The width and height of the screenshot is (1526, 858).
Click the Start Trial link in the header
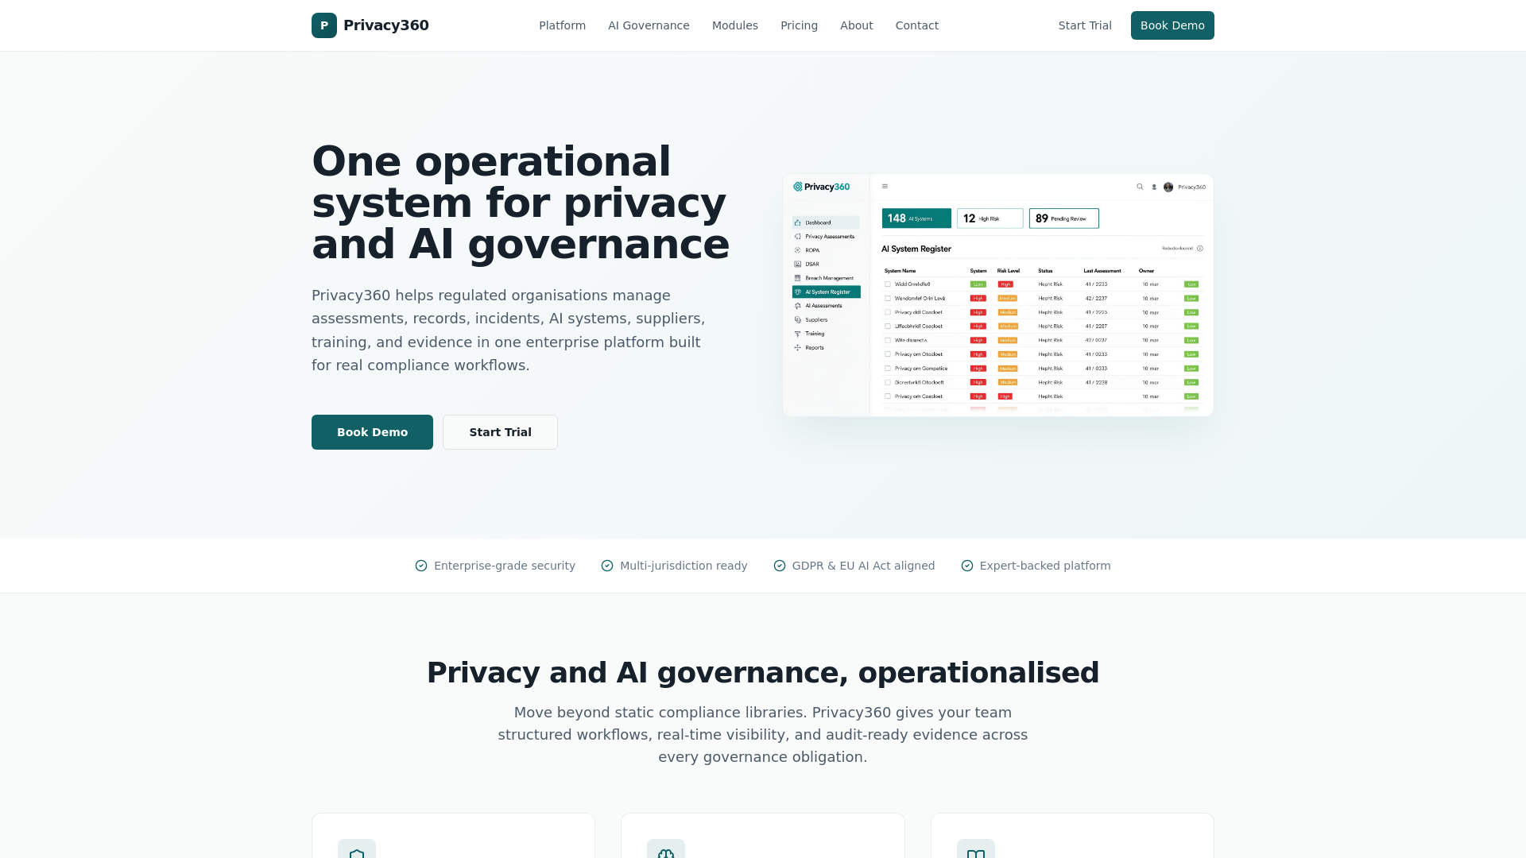tap(1085, 25)
